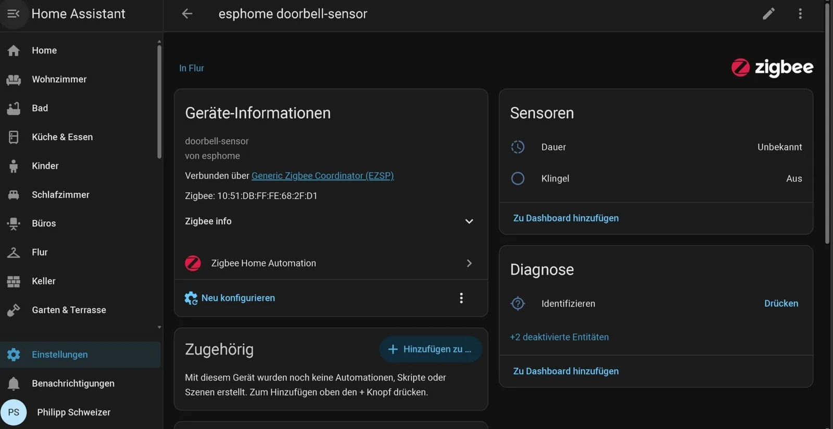Click the Schlafzimmer bed icon
This screenshot has height=429, width=833.
[x=14, y=194]
